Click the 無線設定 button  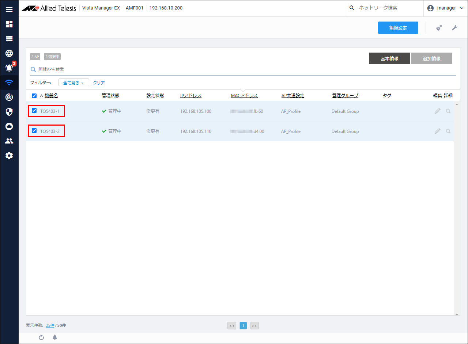coord(398,28)
